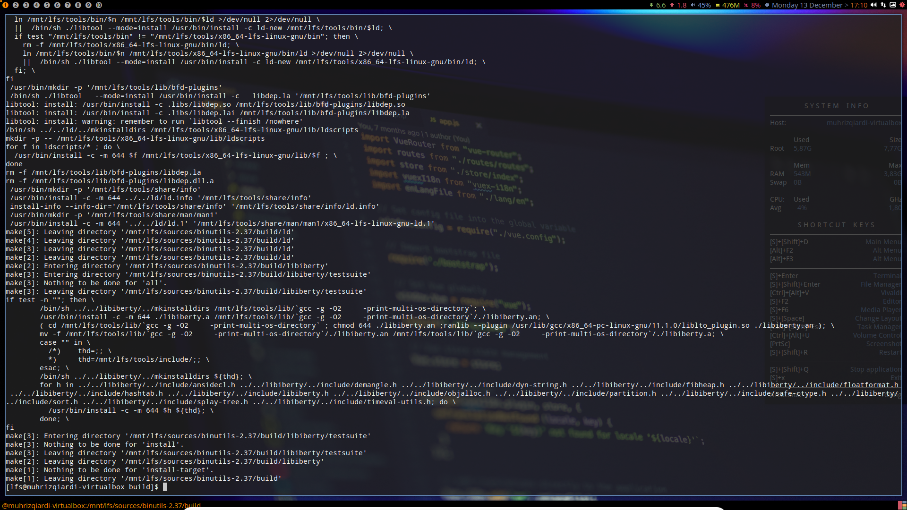Switch to workspace 10

[99, 5]
